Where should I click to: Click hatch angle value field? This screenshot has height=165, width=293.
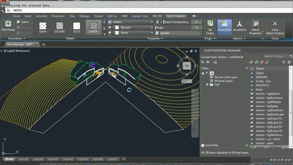[196, 27]
